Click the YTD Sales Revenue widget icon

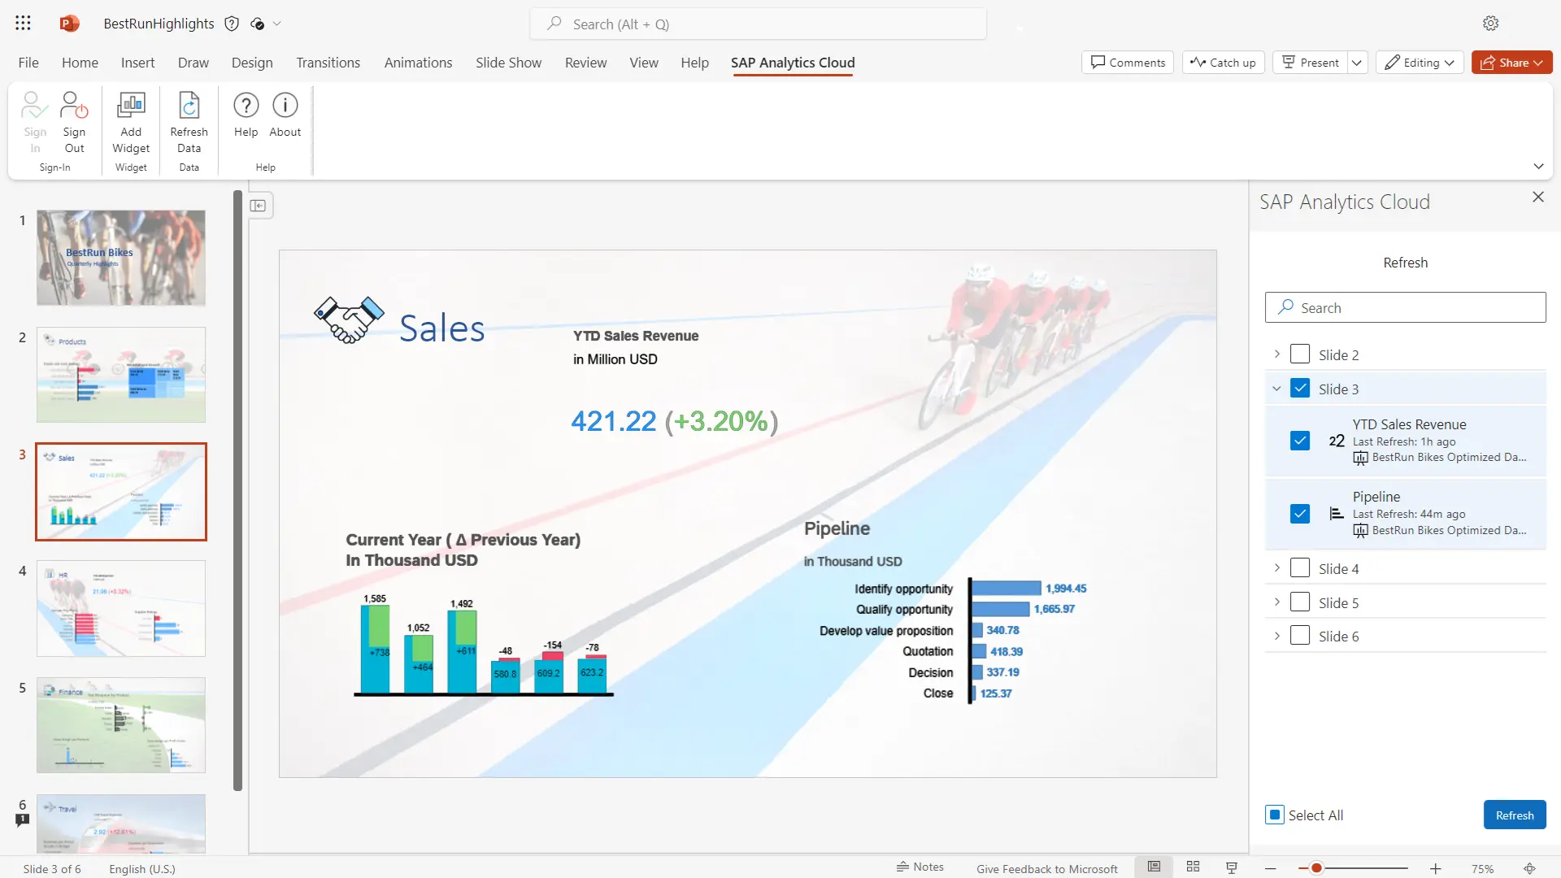tap(1337, 441)
